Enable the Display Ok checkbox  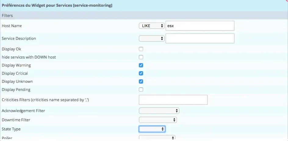(141, 49)
